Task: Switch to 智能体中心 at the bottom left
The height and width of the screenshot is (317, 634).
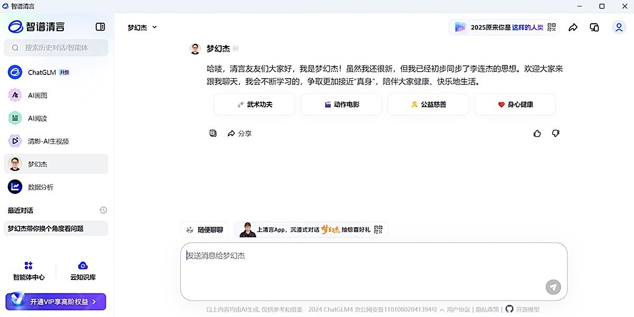Action: [29, 271]
